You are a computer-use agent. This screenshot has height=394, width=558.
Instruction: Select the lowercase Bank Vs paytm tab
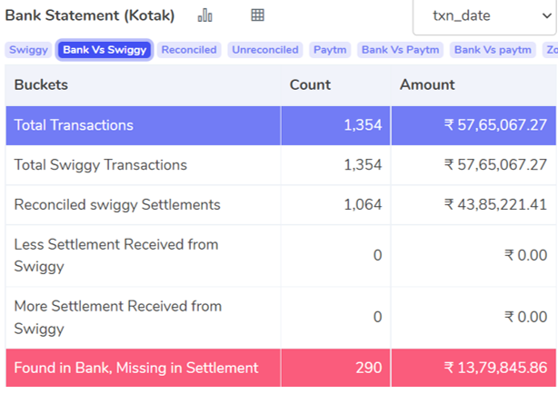[493, 50]
